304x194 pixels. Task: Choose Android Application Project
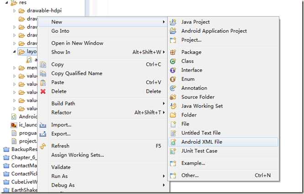[214, 31]
